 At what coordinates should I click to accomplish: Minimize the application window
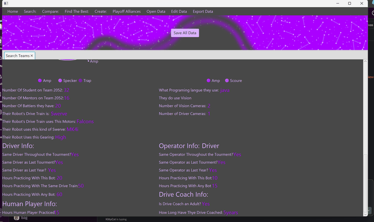tap(337, 4)
